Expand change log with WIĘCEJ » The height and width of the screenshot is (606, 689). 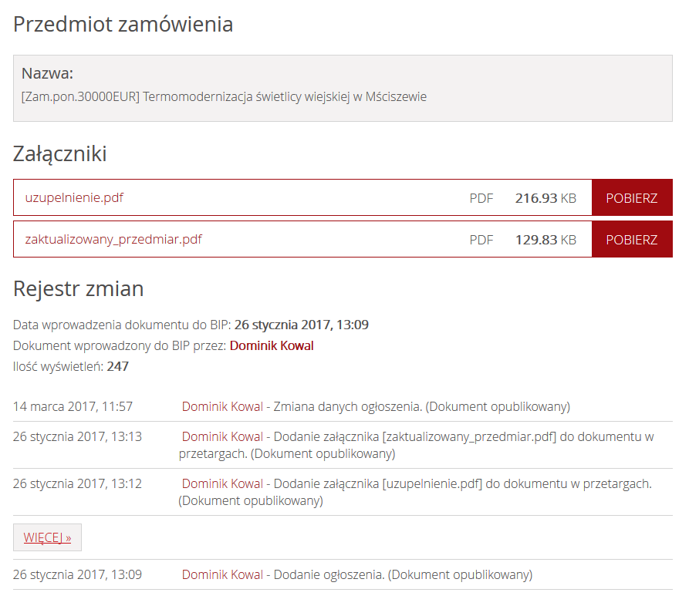click(x=48, y=537)
